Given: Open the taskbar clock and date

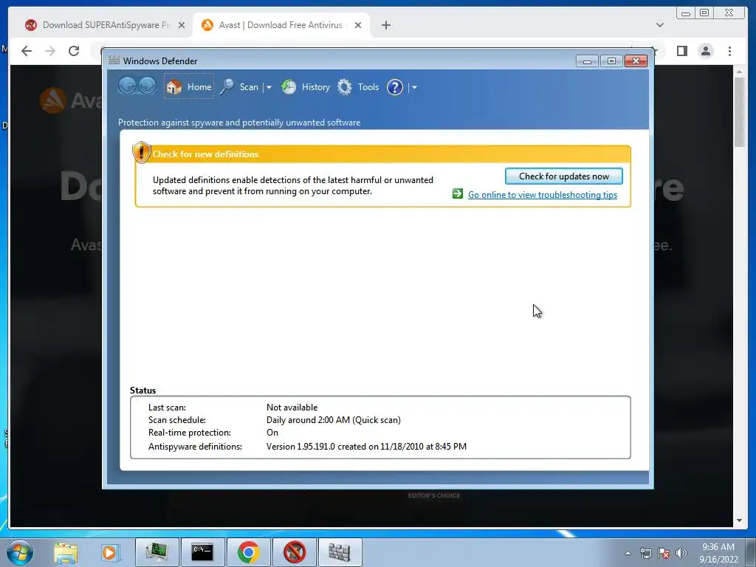Looking at the screenshot, I should (x=718, y=553).
